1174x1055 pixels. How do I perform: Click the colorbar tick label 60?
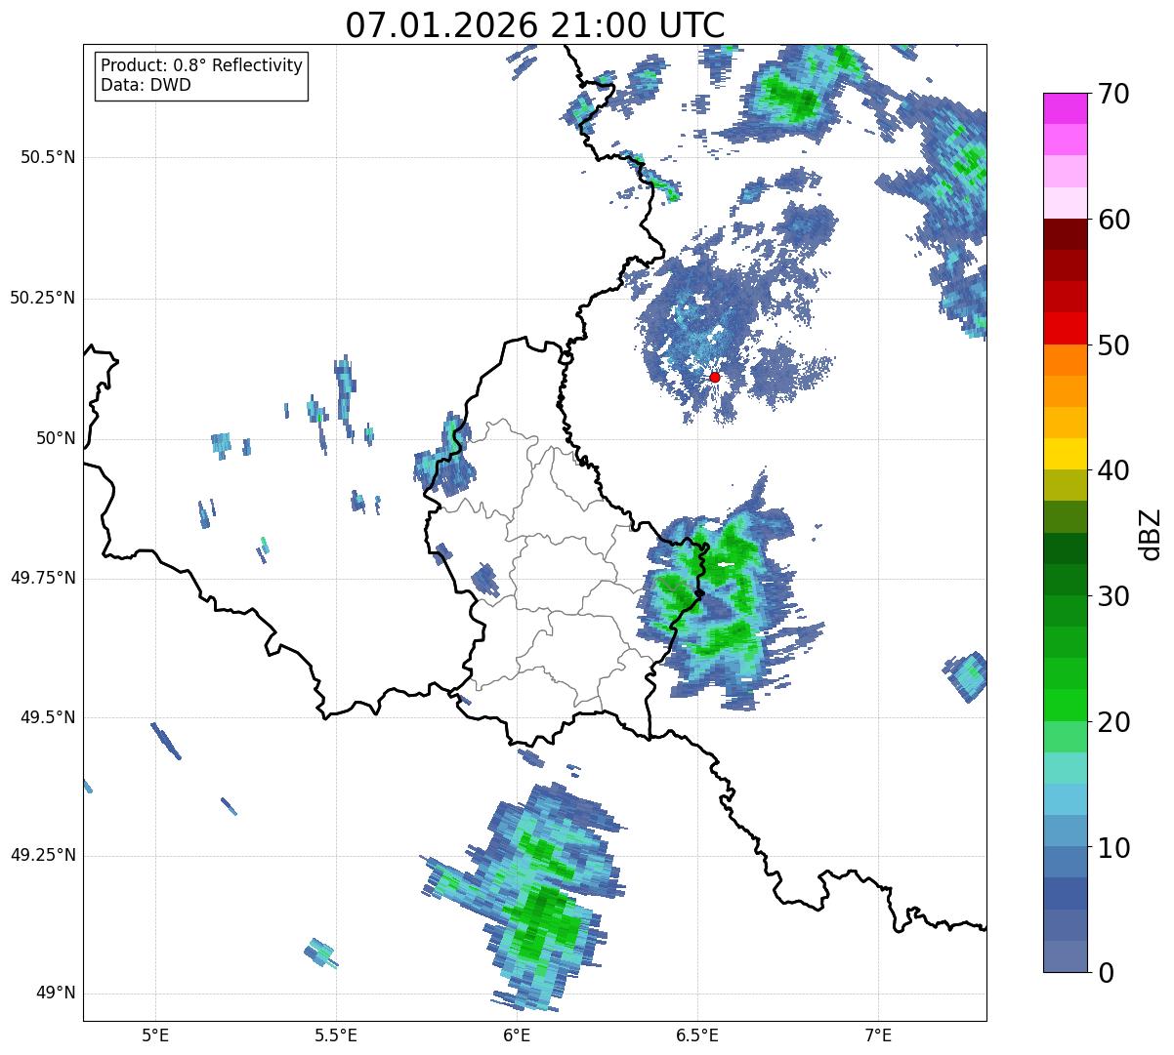[x=1113, y=220]
